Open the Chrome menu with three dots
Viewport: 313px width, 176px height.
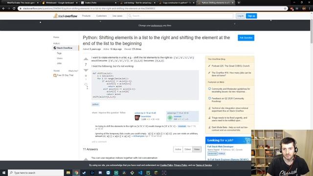click(310, 8)
